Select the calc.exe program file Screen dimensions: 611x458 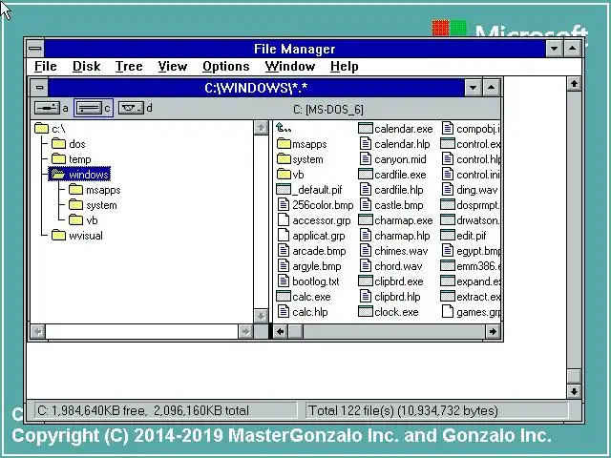coord(304,297)
